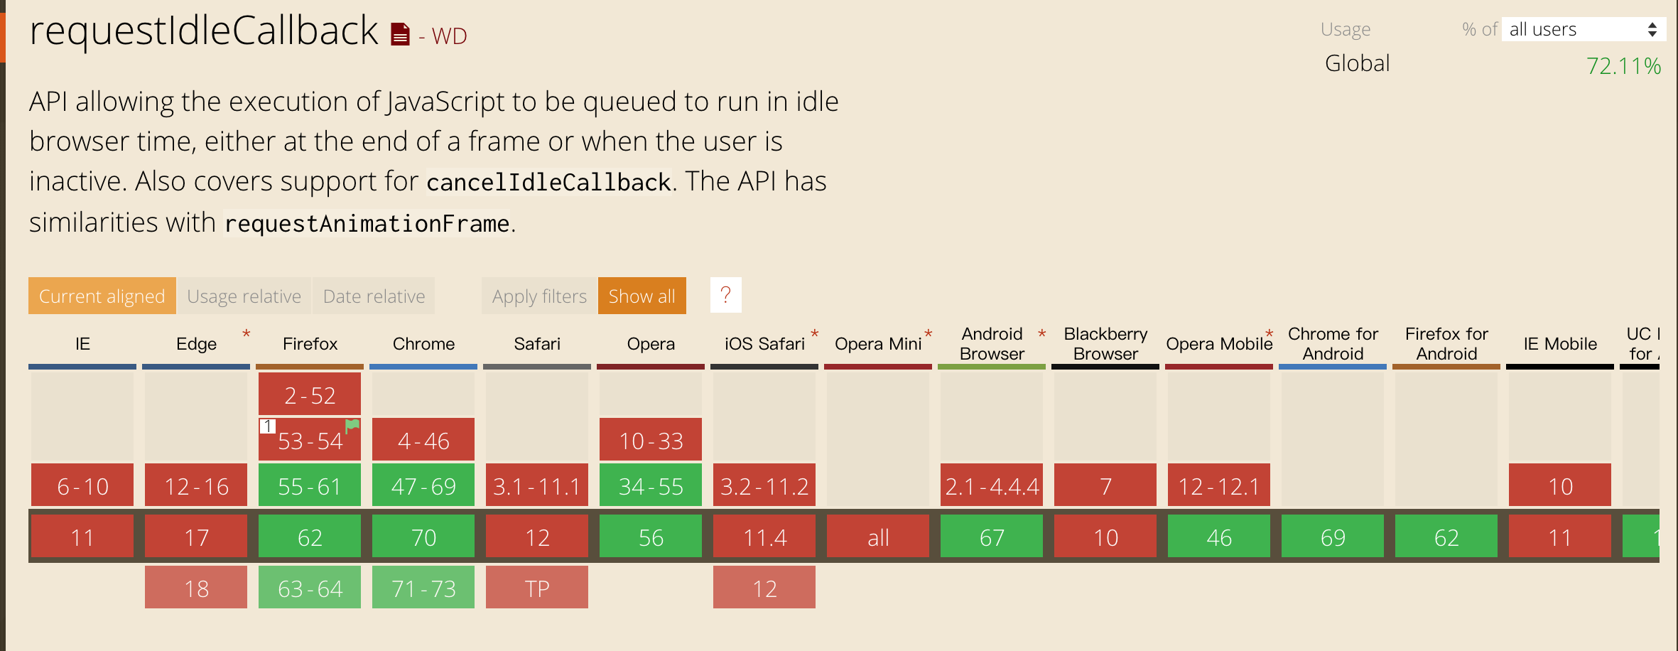Click the Chrome column header

click(x=423, y=344)
